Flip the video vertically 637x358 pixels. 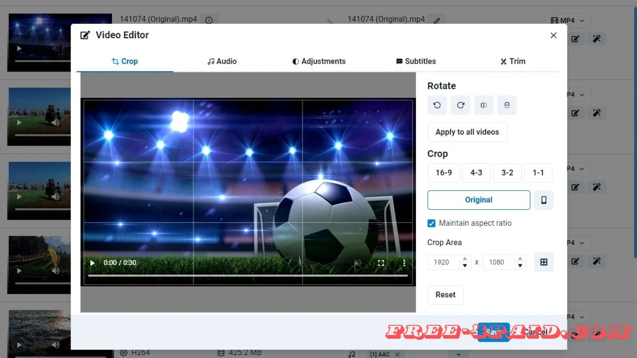tap(507, 105)
